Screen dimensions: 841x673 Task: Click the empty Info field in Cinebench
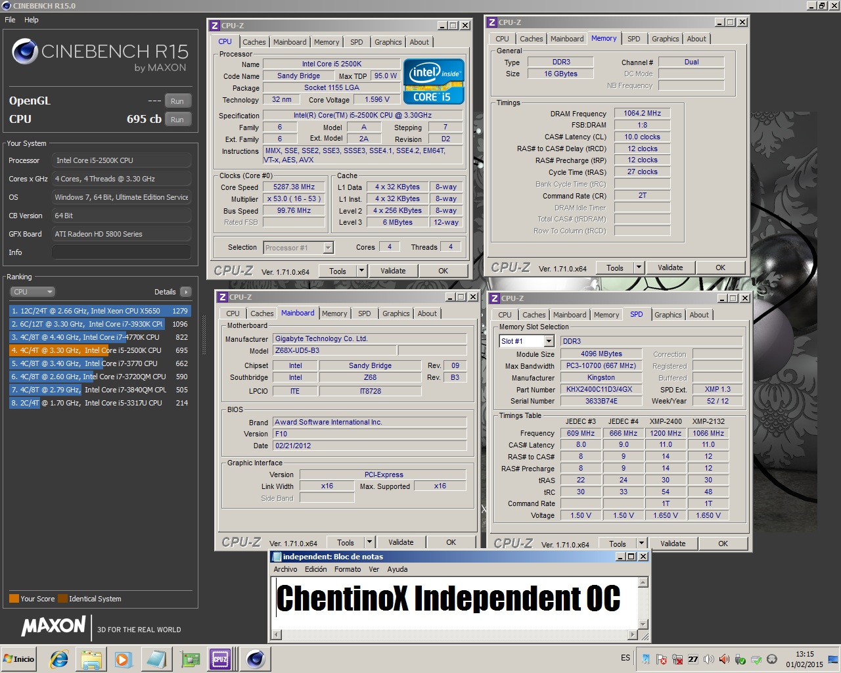(122, 252)
